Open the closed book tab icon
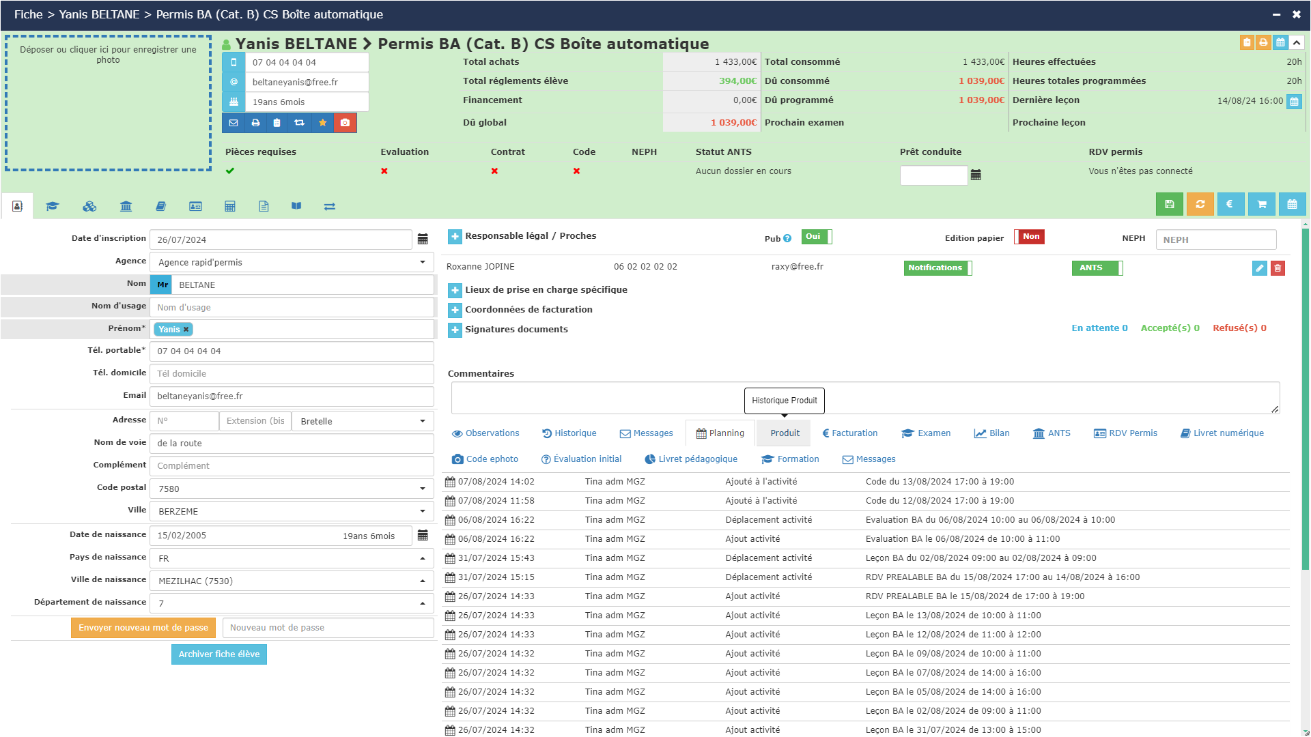1311x737 pixels. tap(160, 206)
